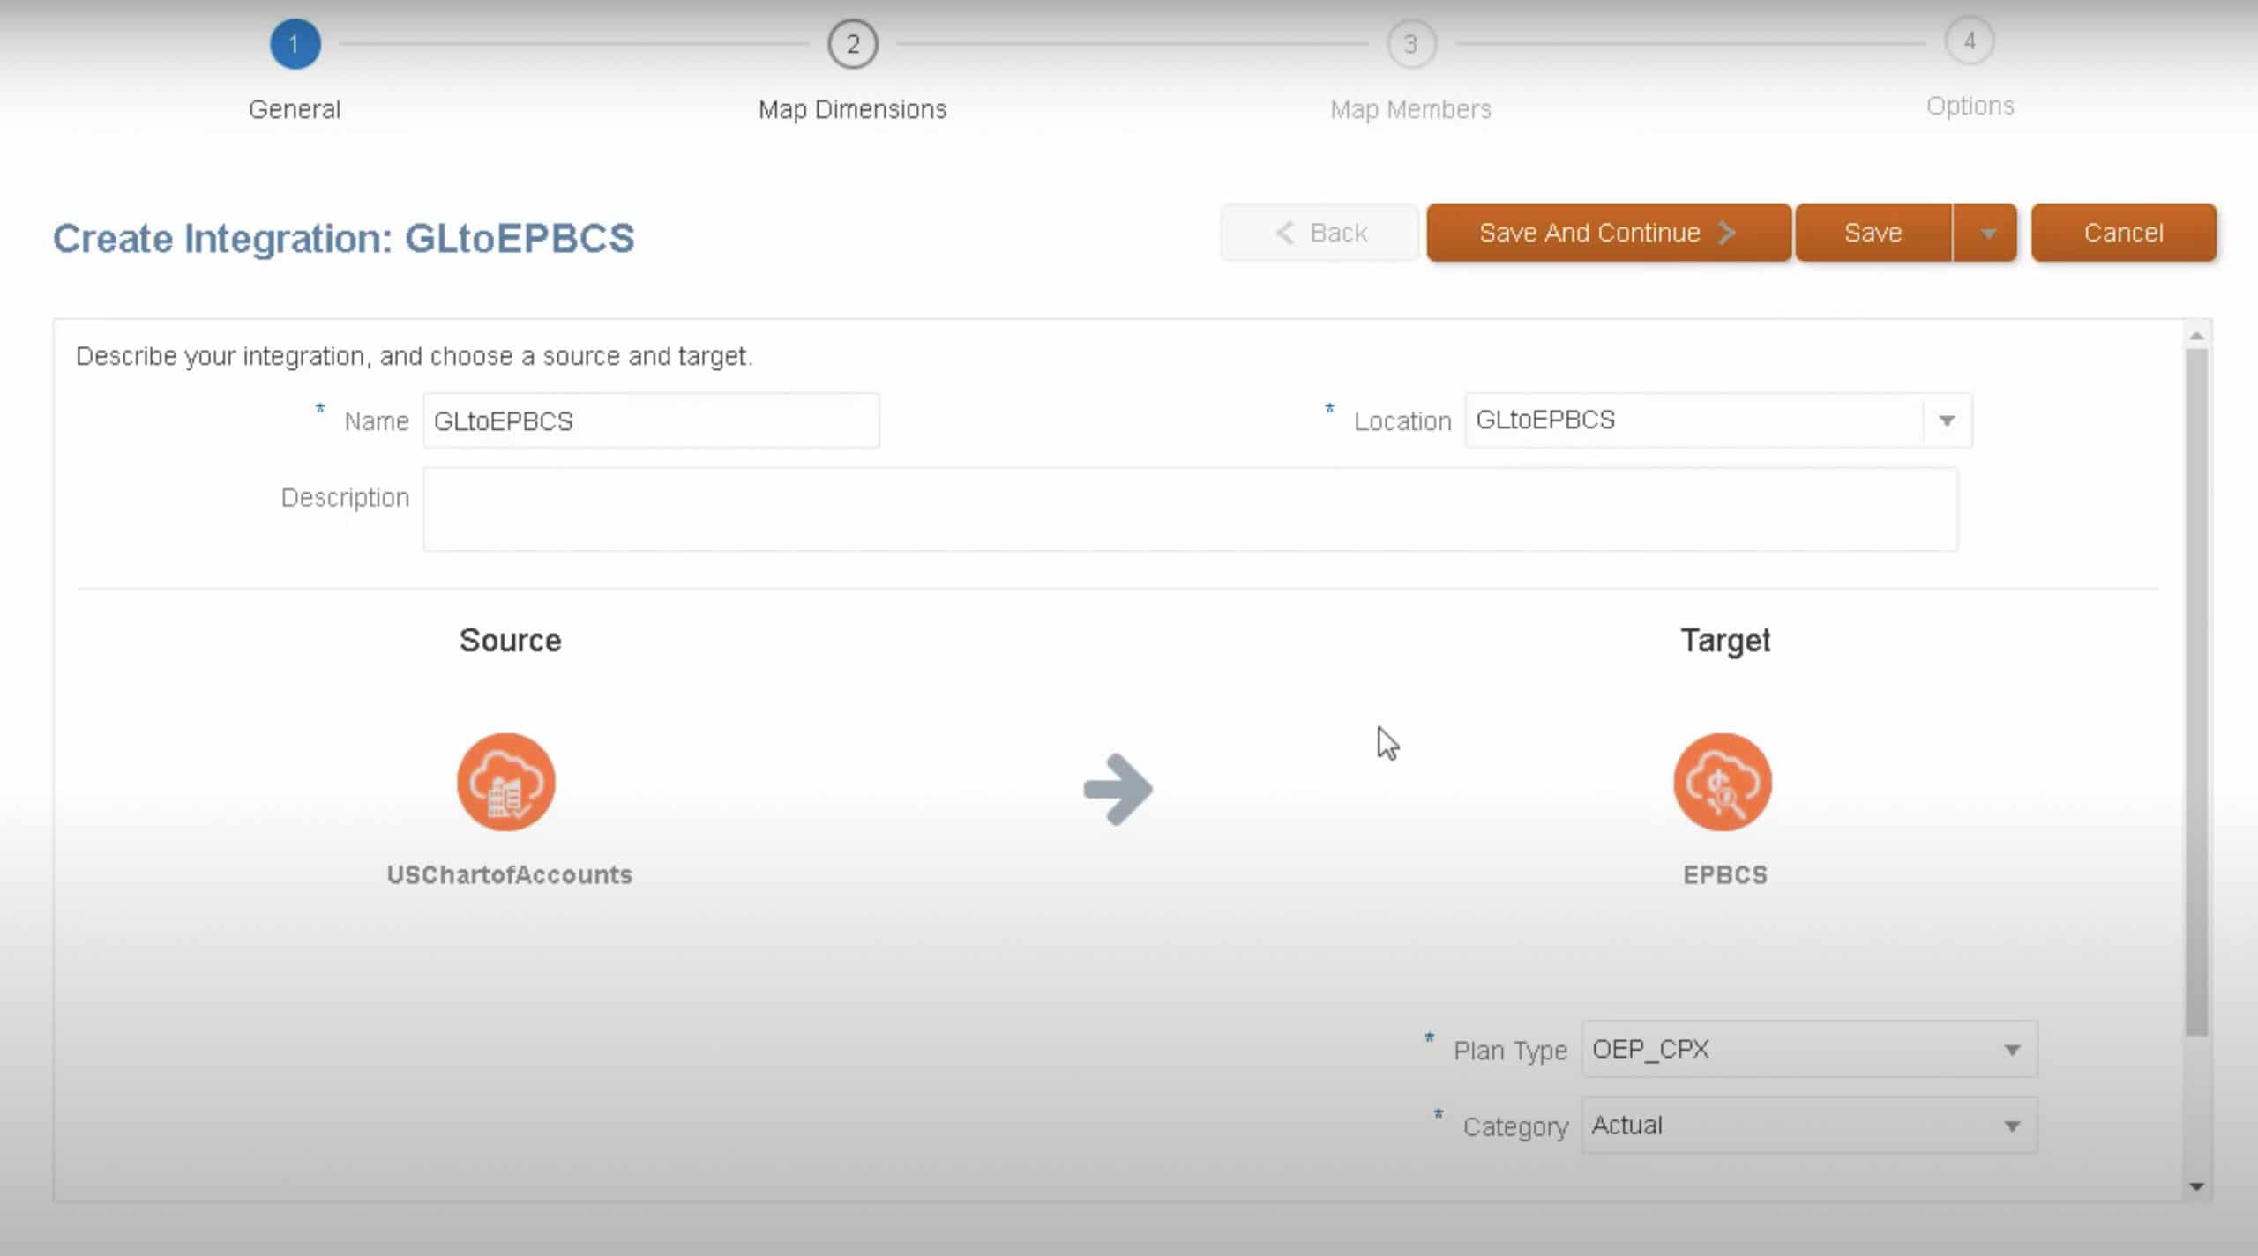Image resolution: width=2258 pixels, height=1256 pixels.
Task: Click the scroll down arrow icon
Action: (x=2196, y=1186)
